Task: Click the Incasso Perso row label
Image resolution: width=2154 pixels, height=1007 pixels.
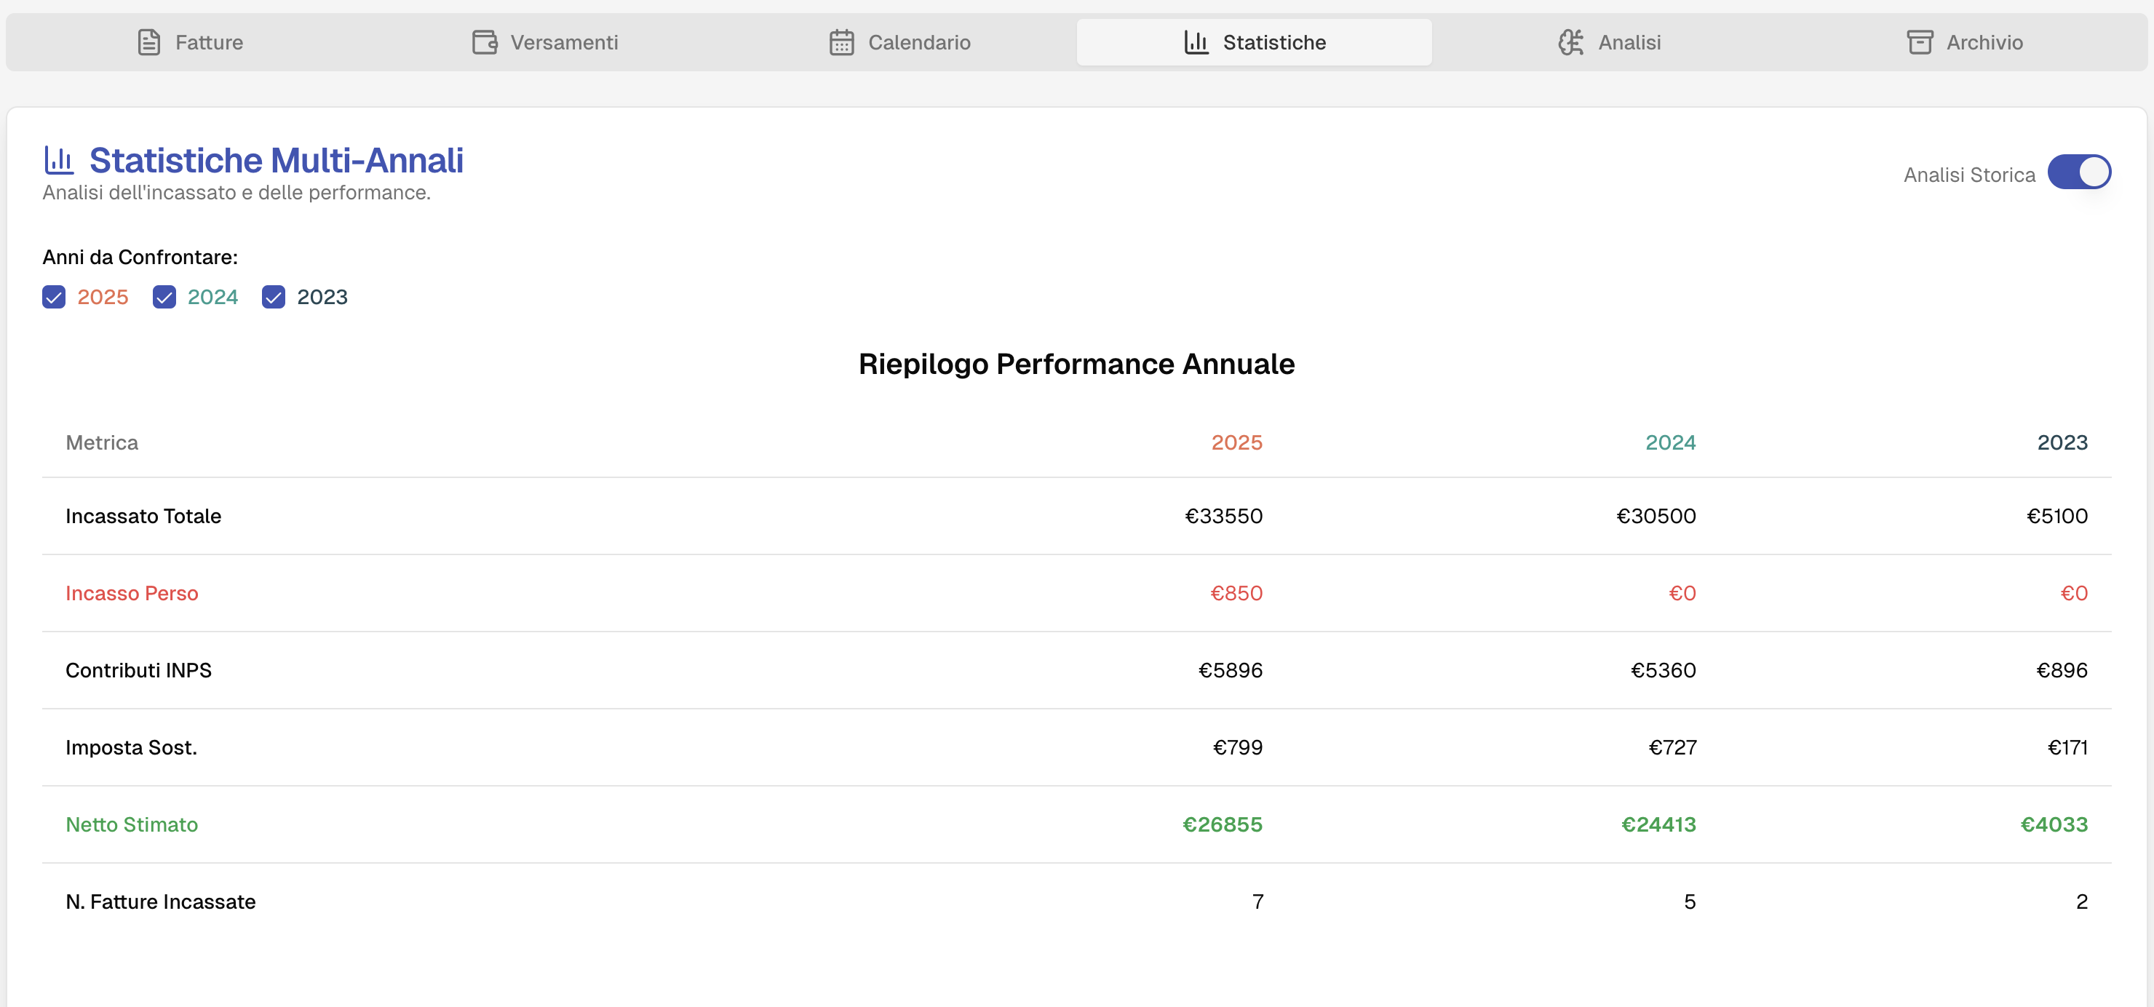Action: click(132, 593)
